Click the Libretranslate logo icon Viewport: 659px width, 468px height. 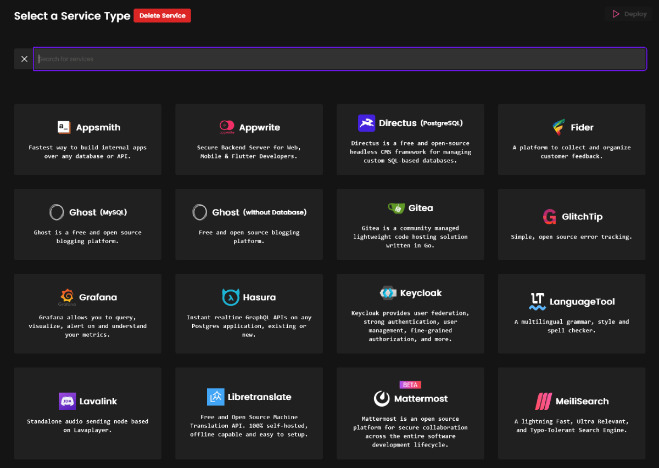[216, 397]
